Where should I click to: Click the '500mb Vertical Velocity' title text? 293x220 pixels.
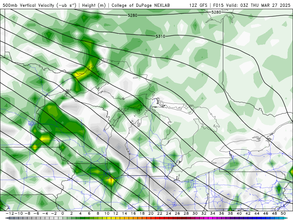click(29, 5)
